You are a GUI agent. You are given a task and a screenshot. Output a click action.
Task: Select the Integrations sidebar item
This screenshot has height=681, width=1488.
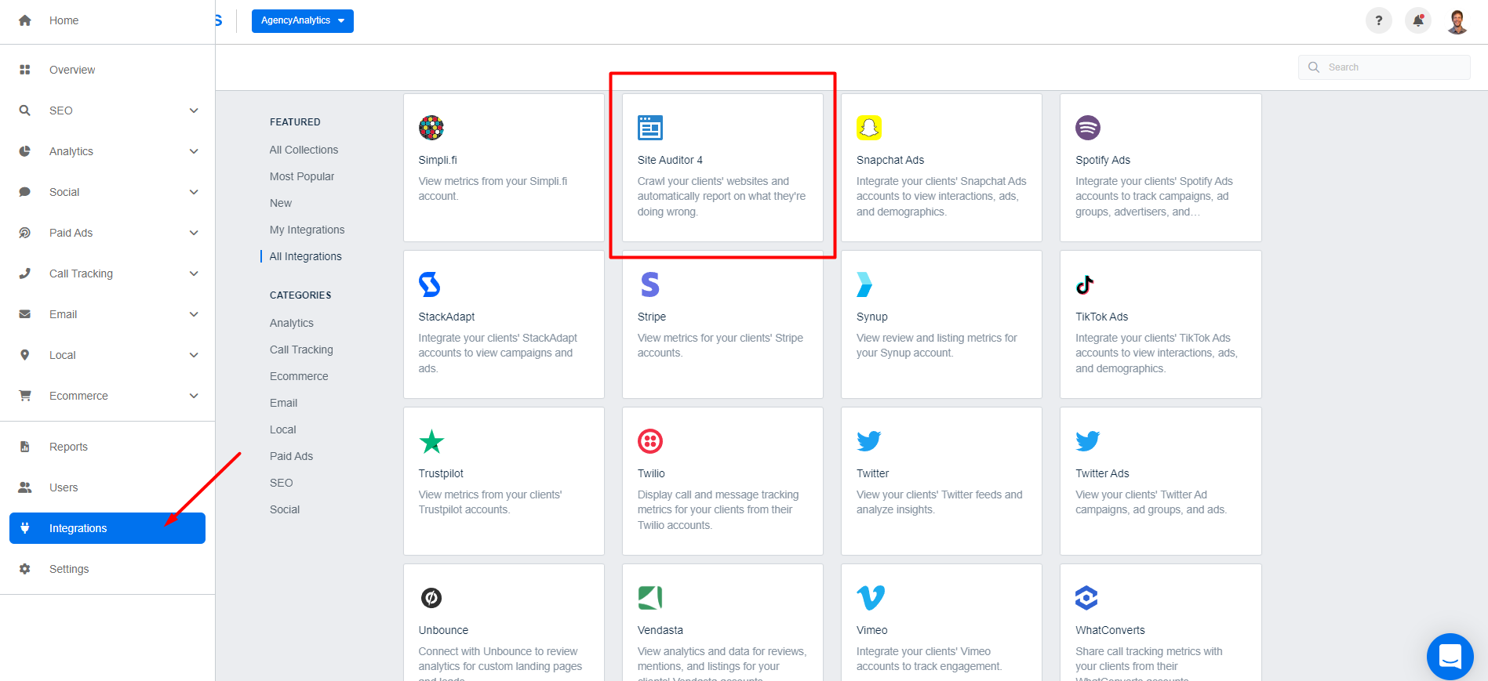click(107, 528)
